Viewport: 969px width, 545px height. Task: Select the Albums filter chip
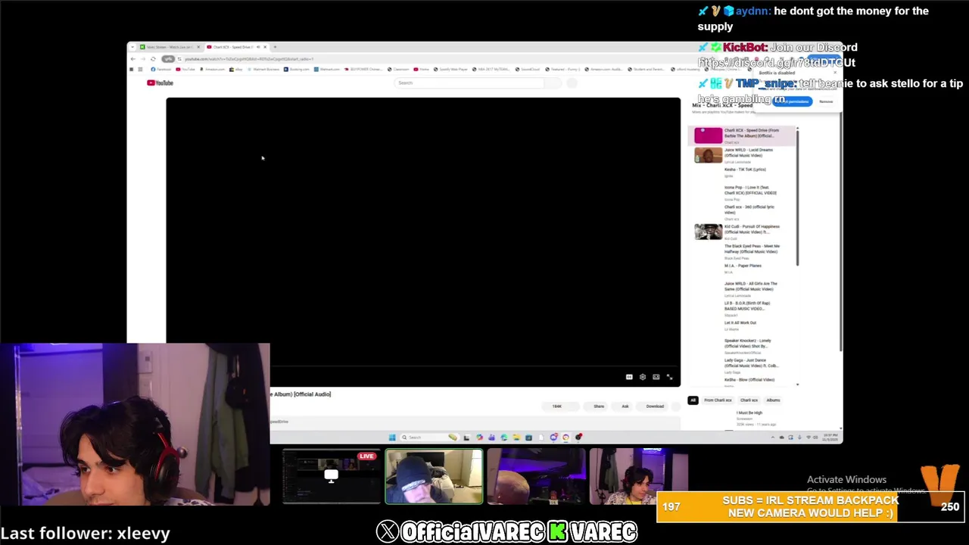(773, 400)
